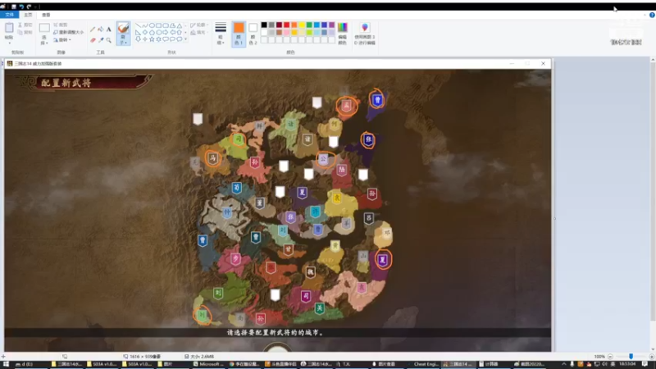Click the Cut (剪切) scissors icon
The height and width of the screenshot is (369, 656).
click(x=20, y=25)
